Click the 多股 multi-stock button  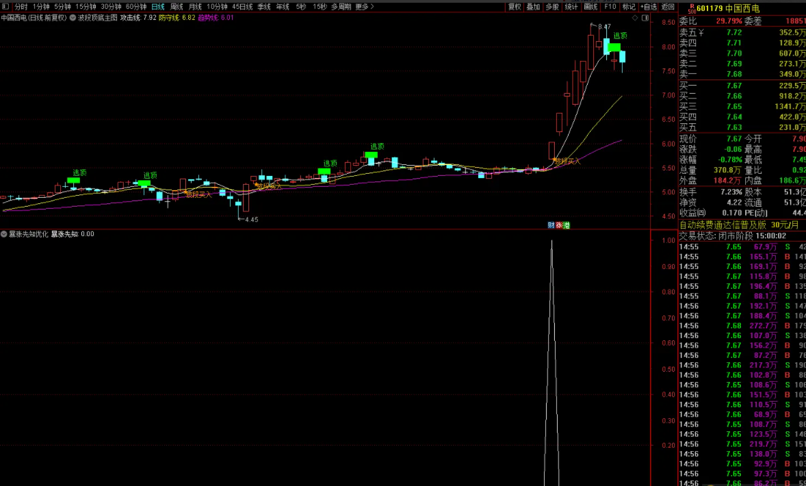click(553, 7)
